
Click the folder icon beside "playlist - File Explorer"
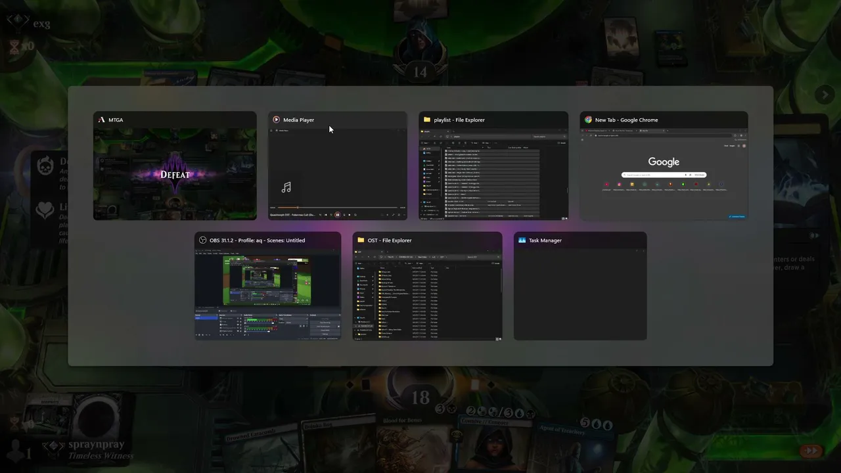click(x=427, y=120)
